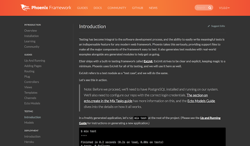250x146 pixels.
Task: Click the Introduction page heading
Action: 93,26
